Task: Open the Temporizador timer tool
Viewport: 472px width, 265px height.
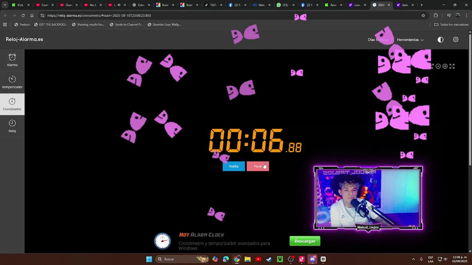Action: pyautogui.click(x=12, y=82)
